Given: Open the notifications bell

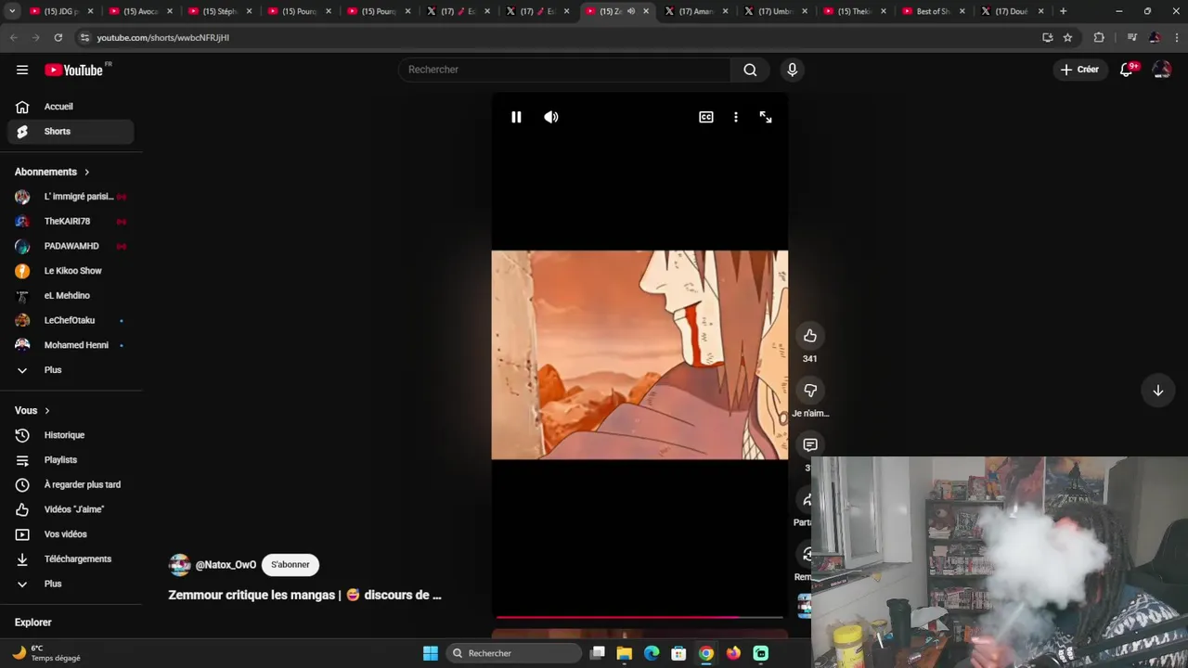Looking at the screenshot, I should click(1127, 70).
